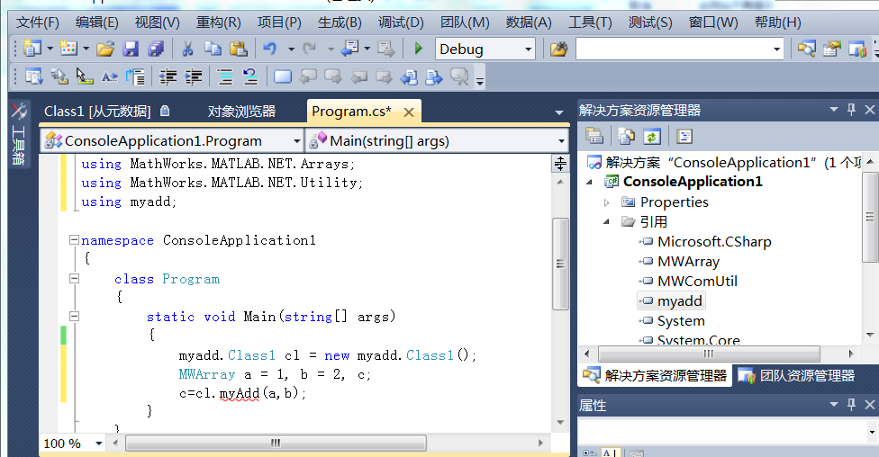879x457 pixels.
Task: Click the underlined myAdd call in code
Action: pos(240,393)
